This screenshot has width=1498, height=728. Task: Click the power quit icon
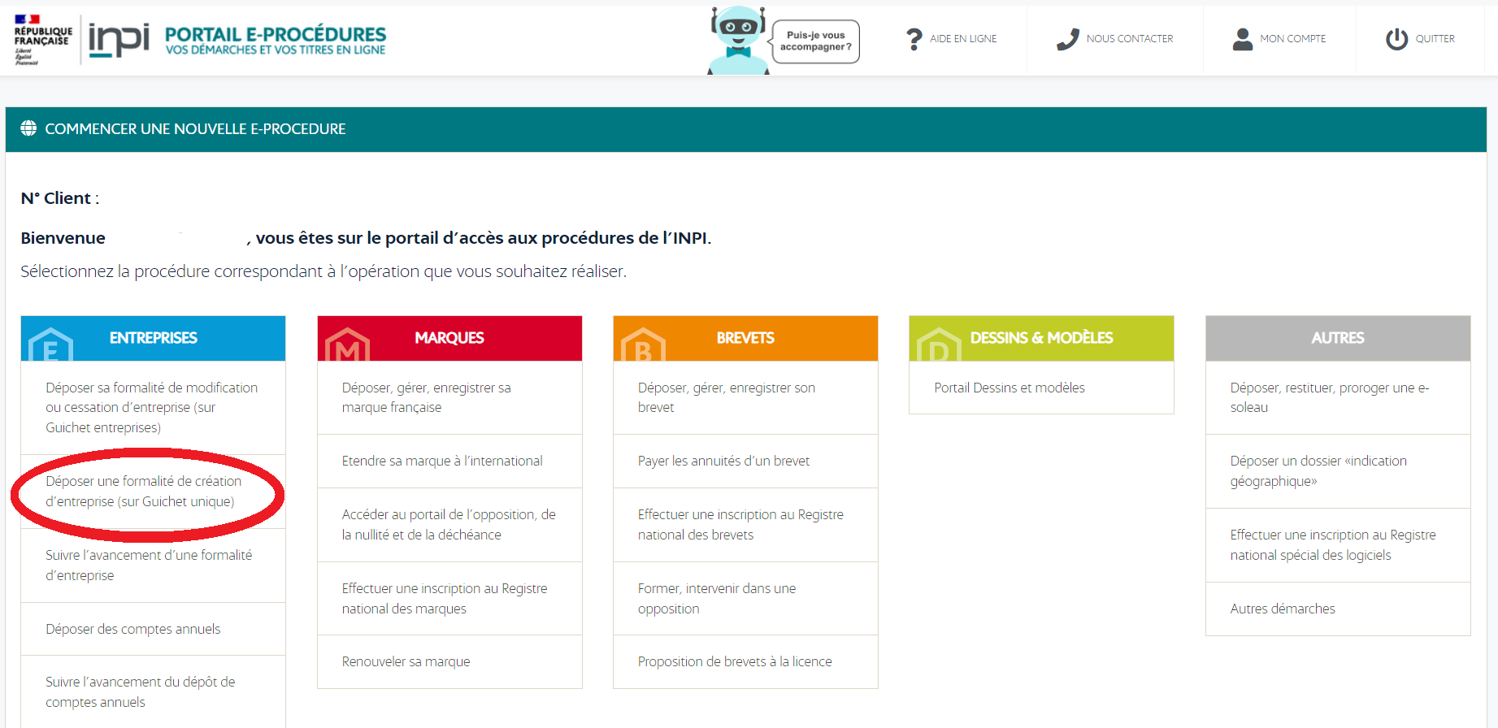[1396, 39]
